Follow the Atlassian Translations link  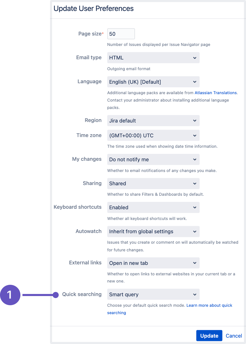215,93
